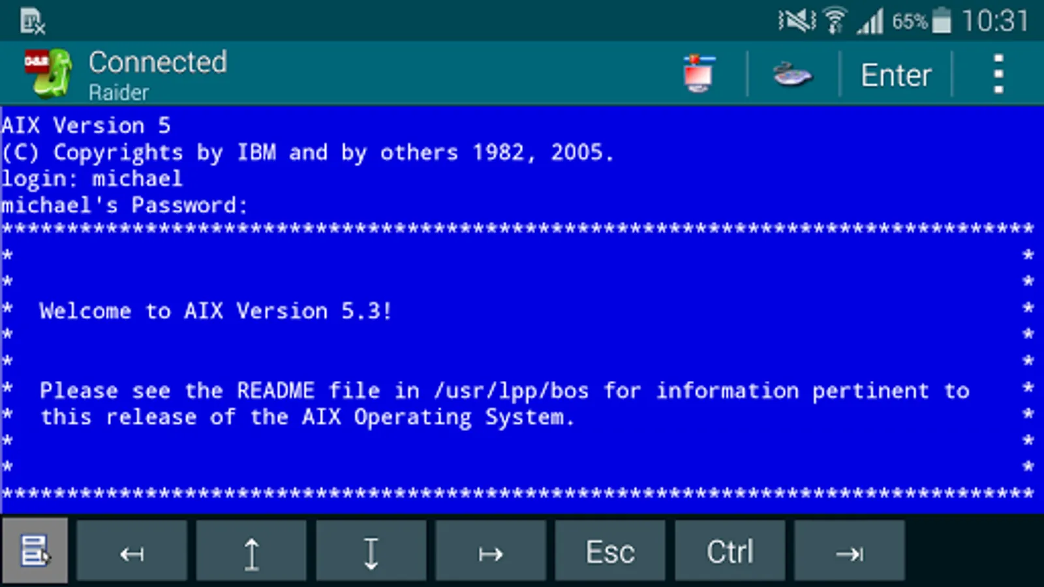Send the Esc key
Image resolution: width=1044 pixels, height=587 pixels.
[610, 551]
